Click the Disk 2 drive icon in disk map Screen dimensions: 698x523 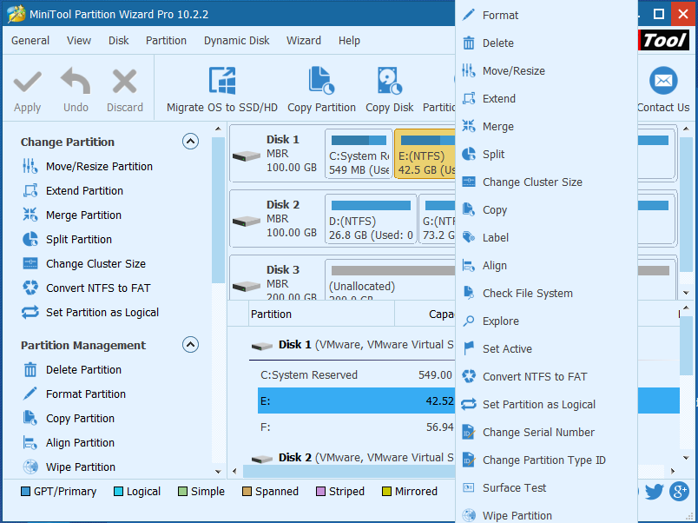coord(247,221)
